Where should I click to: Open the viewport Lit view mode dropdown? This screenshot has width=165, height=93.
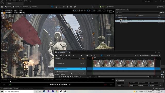click(x=16, y=11)
